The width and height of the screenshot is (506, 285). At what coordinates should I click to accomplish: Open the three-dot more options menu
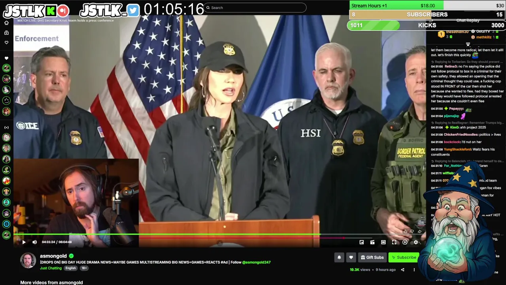pyautogui.click(x=414, y=270)
